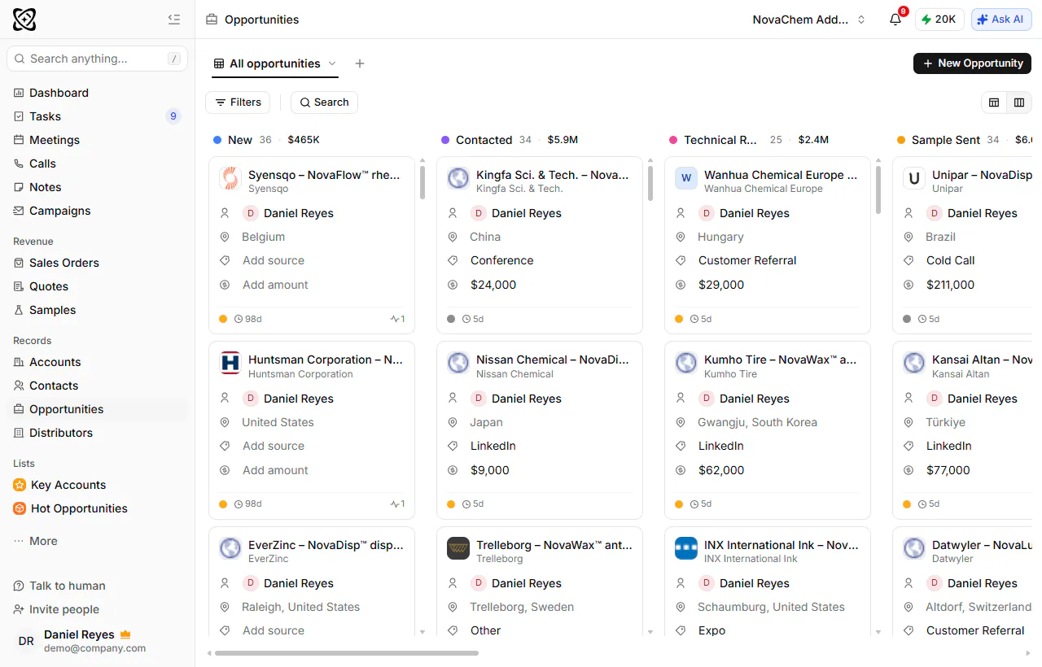Open the notifications bell

coord(895,20)
